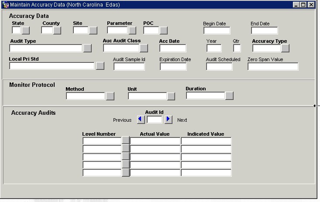Open the Parameter lookup button
Viewport: 320px width, 202px height.
[x=132, y=31]
